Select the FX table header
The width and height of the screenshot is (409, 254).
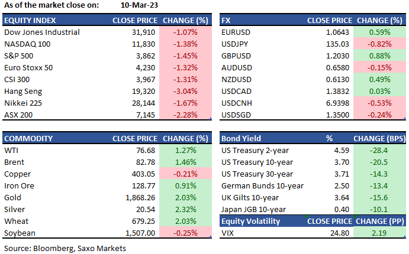pos(226,20)
